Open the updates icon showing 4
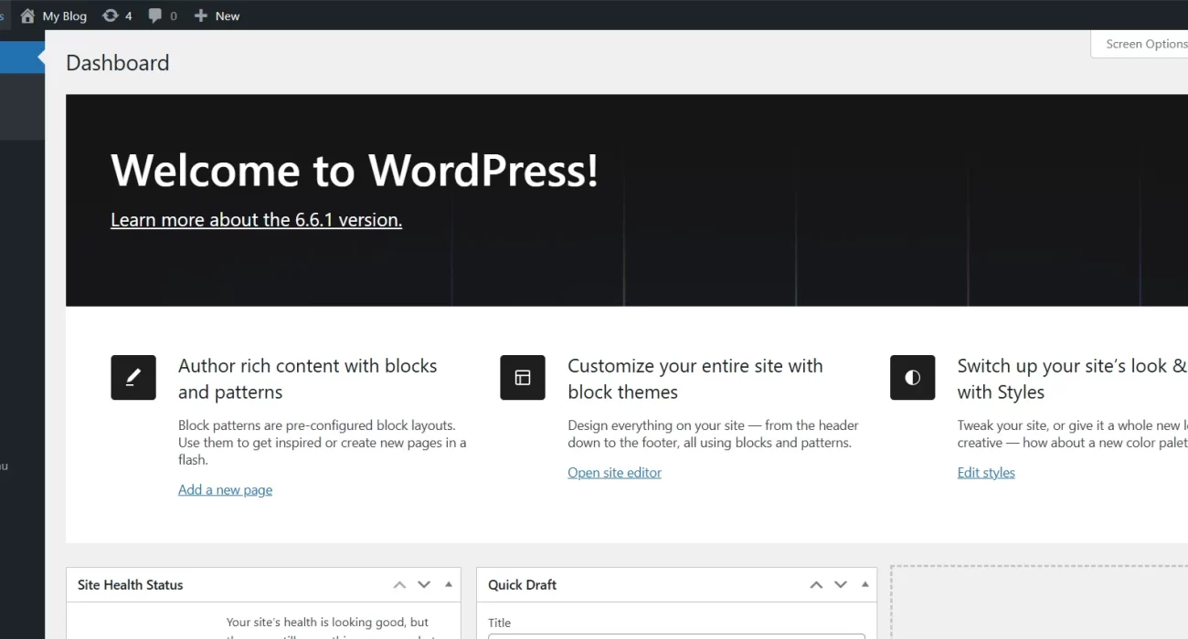This screenshot has width=1188, height=639. (x=111, y=16)
